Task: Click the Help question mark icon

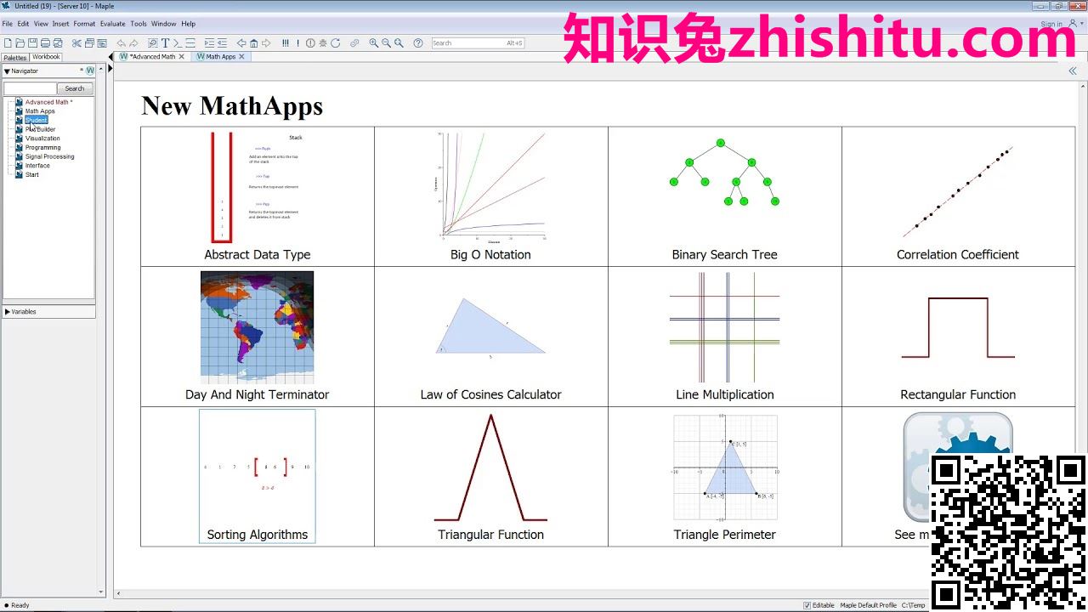Action: pos(418,42)
